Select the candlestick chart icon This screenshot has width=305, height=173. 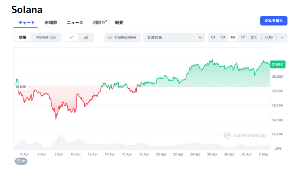point(86,38)
